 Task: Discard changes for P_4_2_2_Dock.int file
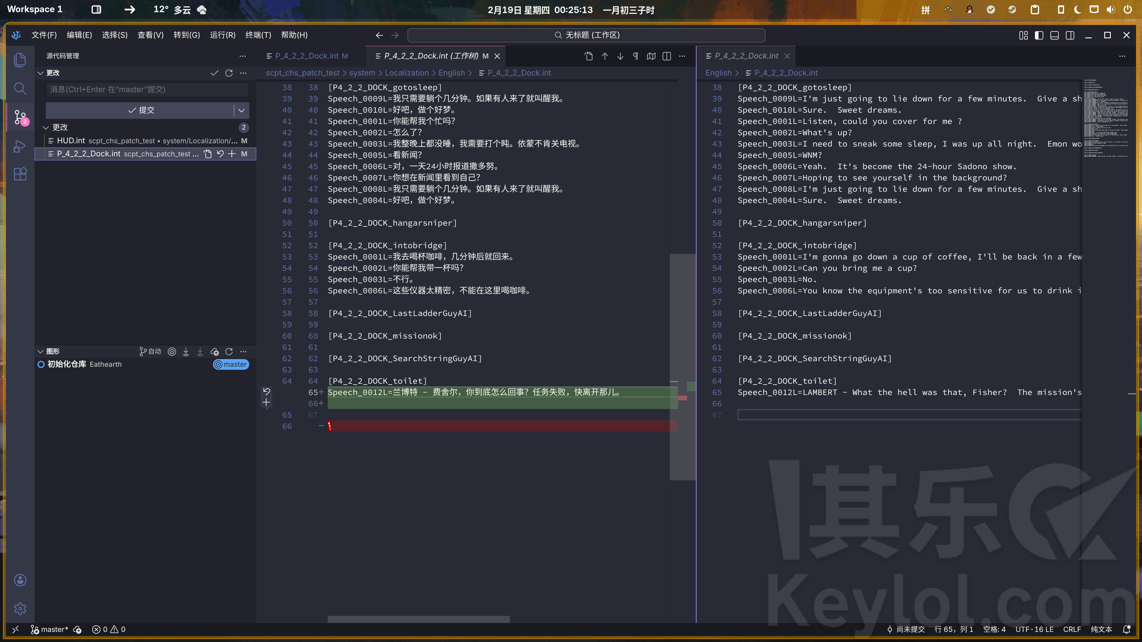click(x=220, y=154)
